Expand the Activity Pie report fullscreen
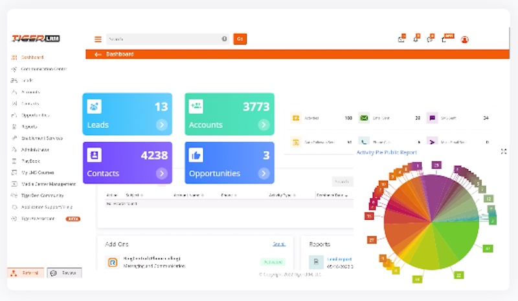 [504, 152]
